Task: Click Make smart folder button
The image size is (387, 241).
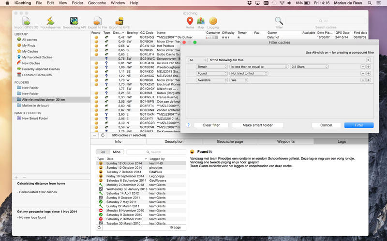Action: click(x=258, y=125)
